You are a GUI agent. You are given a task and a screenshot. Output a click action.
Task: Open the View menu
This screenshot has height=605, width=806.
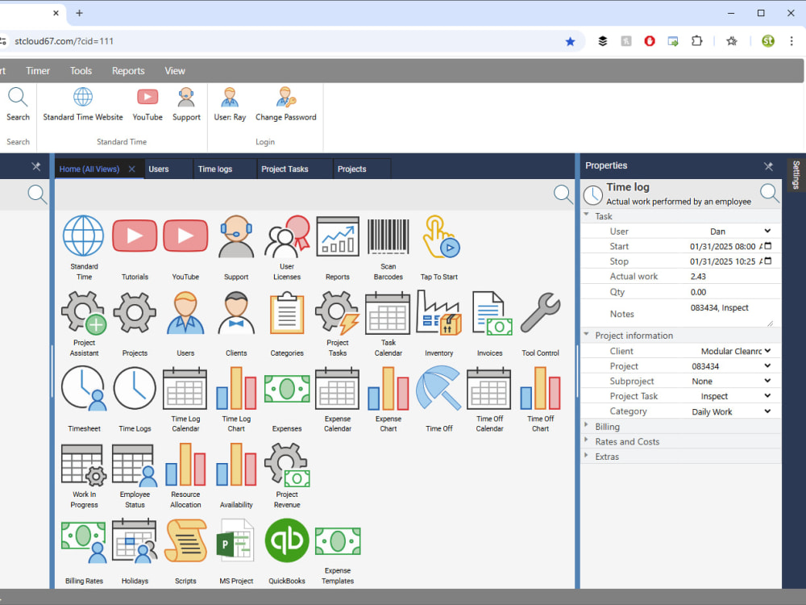175,71
